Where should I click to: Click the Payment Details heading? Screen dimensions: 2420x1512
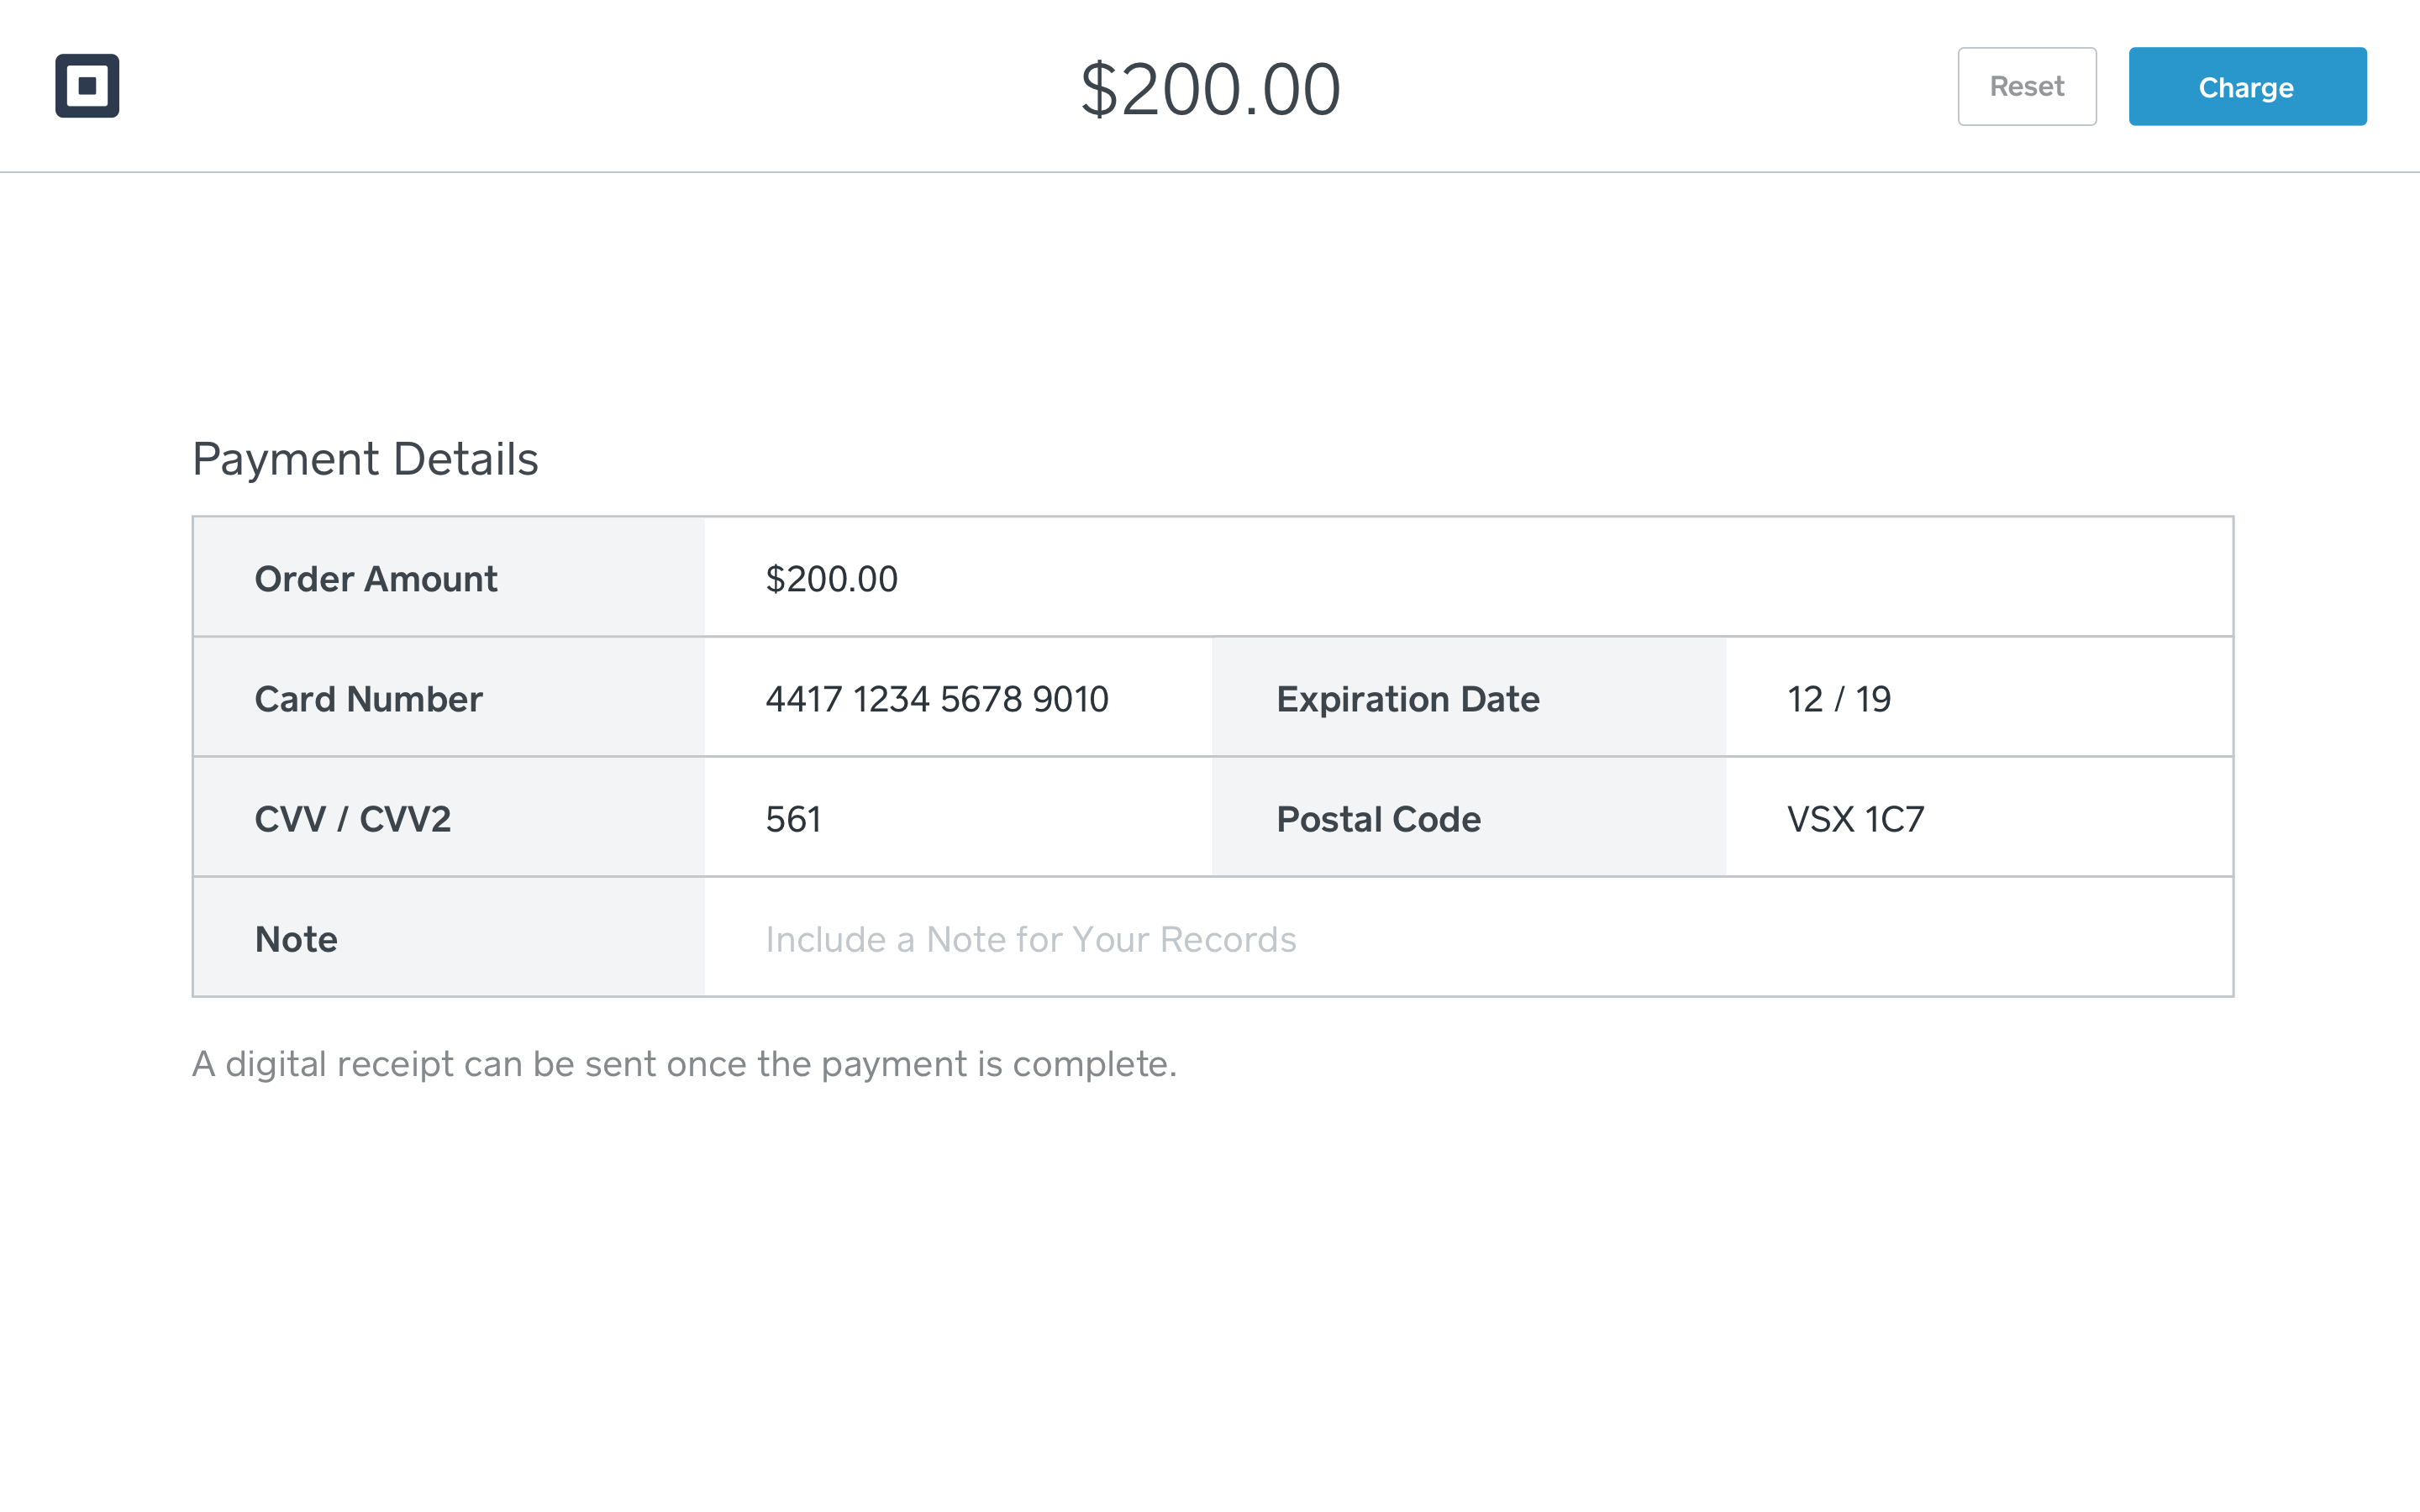click(x=365, y=459)
